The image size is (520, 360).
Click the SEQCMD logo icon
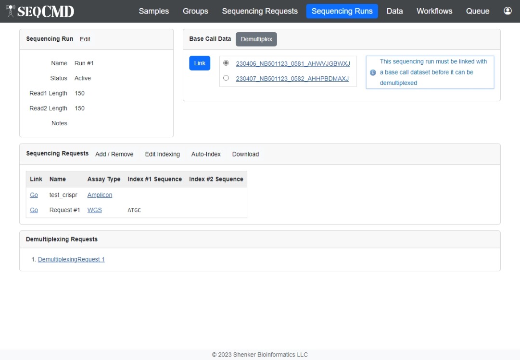click(11, 11)
